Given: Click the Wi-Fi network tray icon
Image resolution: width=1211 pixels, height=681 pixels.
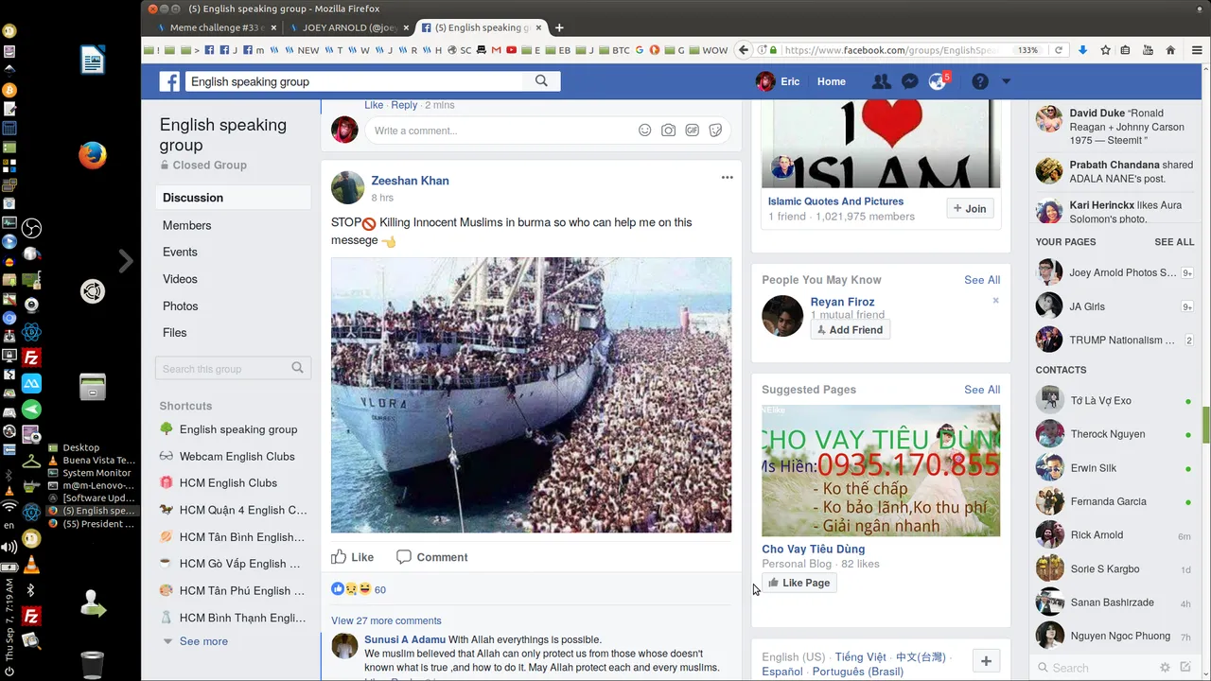Looking at the screenshot, I should (x=9, y=507).
